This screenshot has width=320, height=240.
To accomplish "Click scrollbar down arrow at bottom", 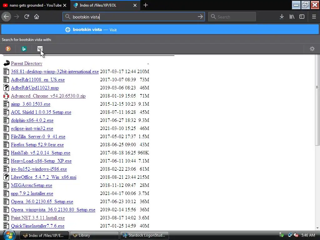I will 317,228.
